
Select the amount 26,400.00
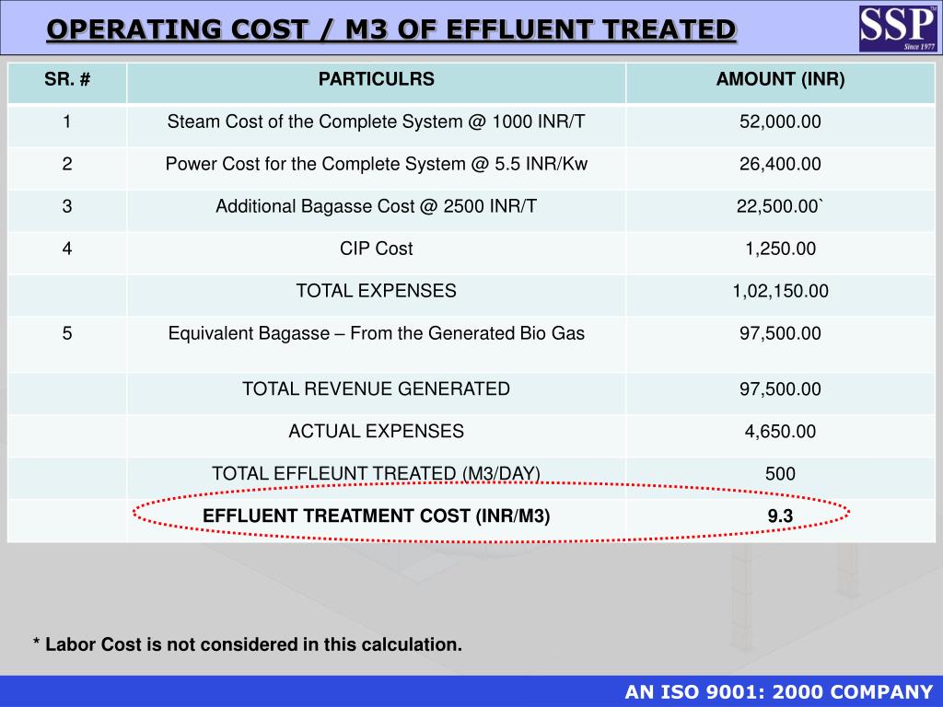tap(780, 164)
